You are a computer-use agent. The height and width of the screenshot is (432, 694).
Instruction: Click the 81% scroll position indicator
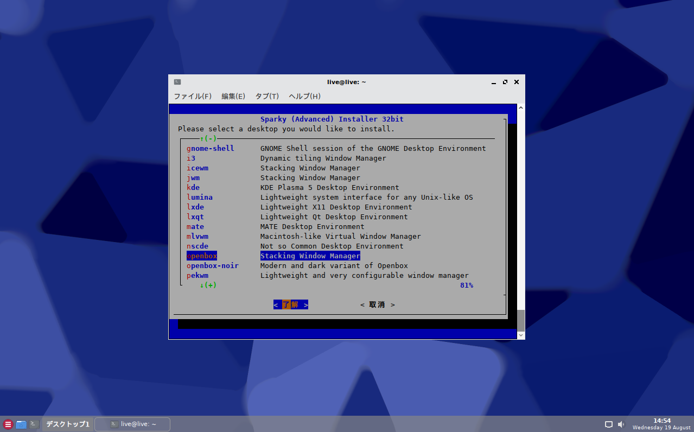pos(467,285)
